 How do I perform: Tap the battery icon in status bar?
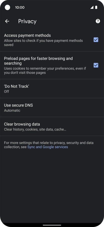tap(96, 7)
